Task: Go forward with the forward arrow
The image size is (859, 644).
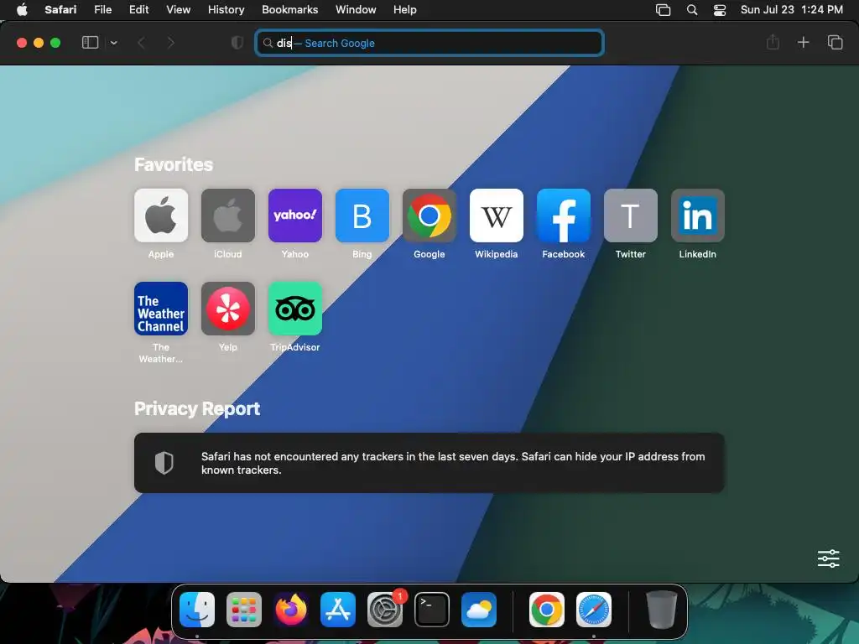Action: pos(171,43)
